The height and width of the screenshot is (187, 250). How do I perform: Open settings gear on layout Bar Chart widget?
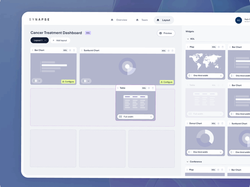click(70, 50)
